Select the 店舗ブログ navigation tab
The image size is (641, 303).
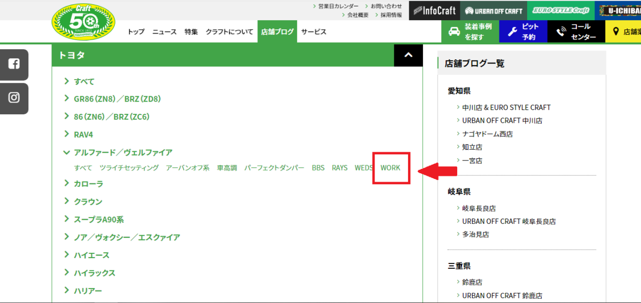click(277, 32)
